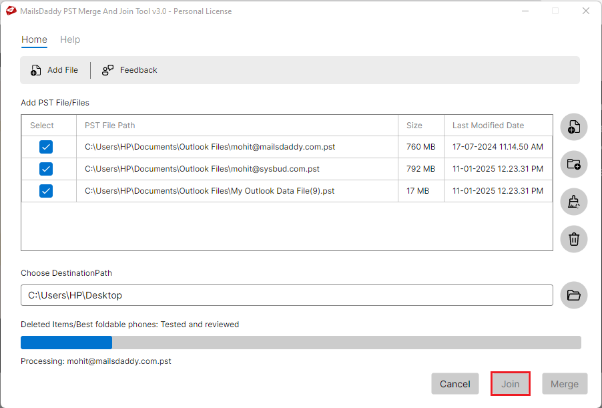Image resolution: width=602 pixels, height=408 pixels.
Task: Click the My Outlook Data File row's date cell
Action: click(499, 191)
